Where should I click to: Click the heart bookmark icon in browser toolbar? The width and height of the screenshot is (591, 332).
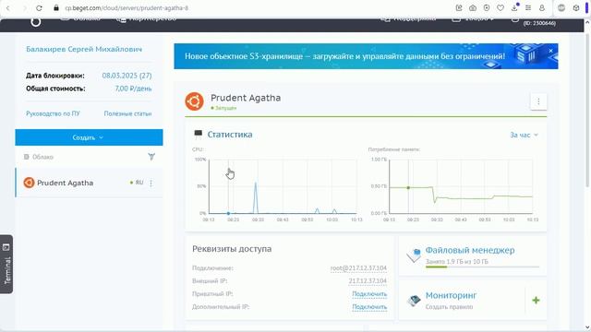tap(501, 8)
